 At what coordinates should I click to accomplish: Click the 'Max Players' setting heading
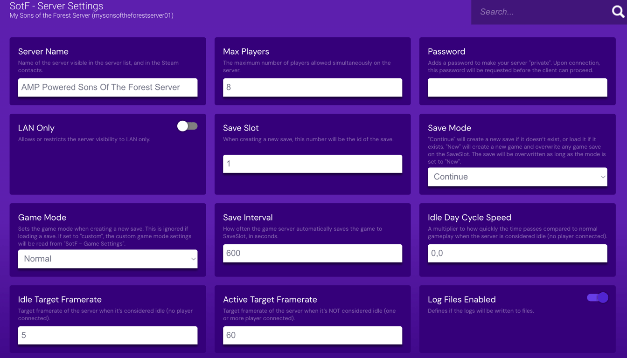pyautogui.click(x=246, y=51)
